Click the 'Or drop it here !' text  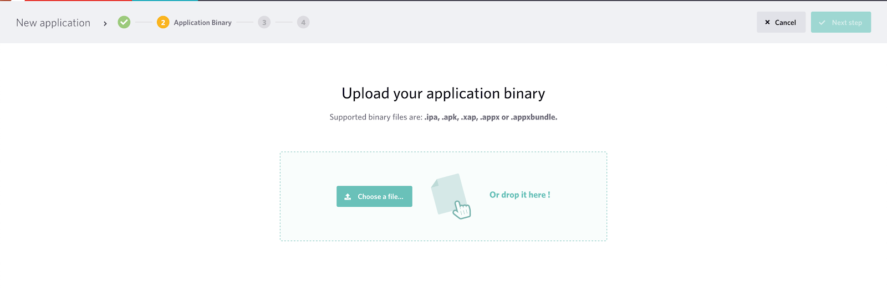click(520, 195)
